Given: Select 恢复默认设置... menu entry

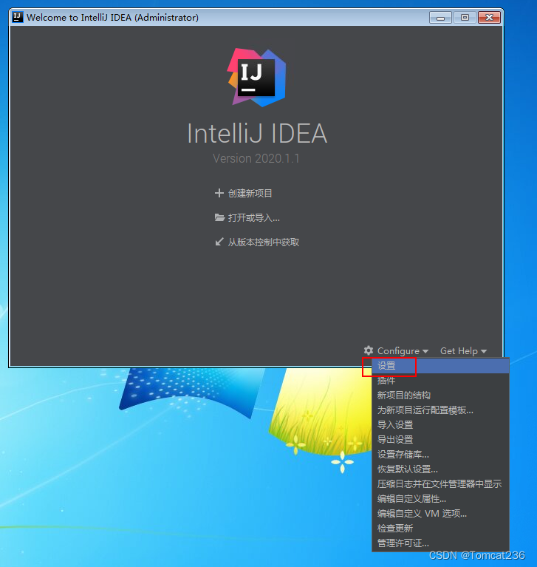Looking at the screenshot, I should pyautogui.click(x=440, y=469).
